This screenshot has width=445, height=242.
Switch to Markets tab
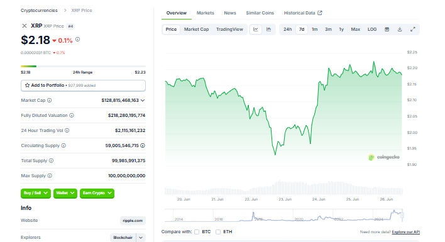205,13
